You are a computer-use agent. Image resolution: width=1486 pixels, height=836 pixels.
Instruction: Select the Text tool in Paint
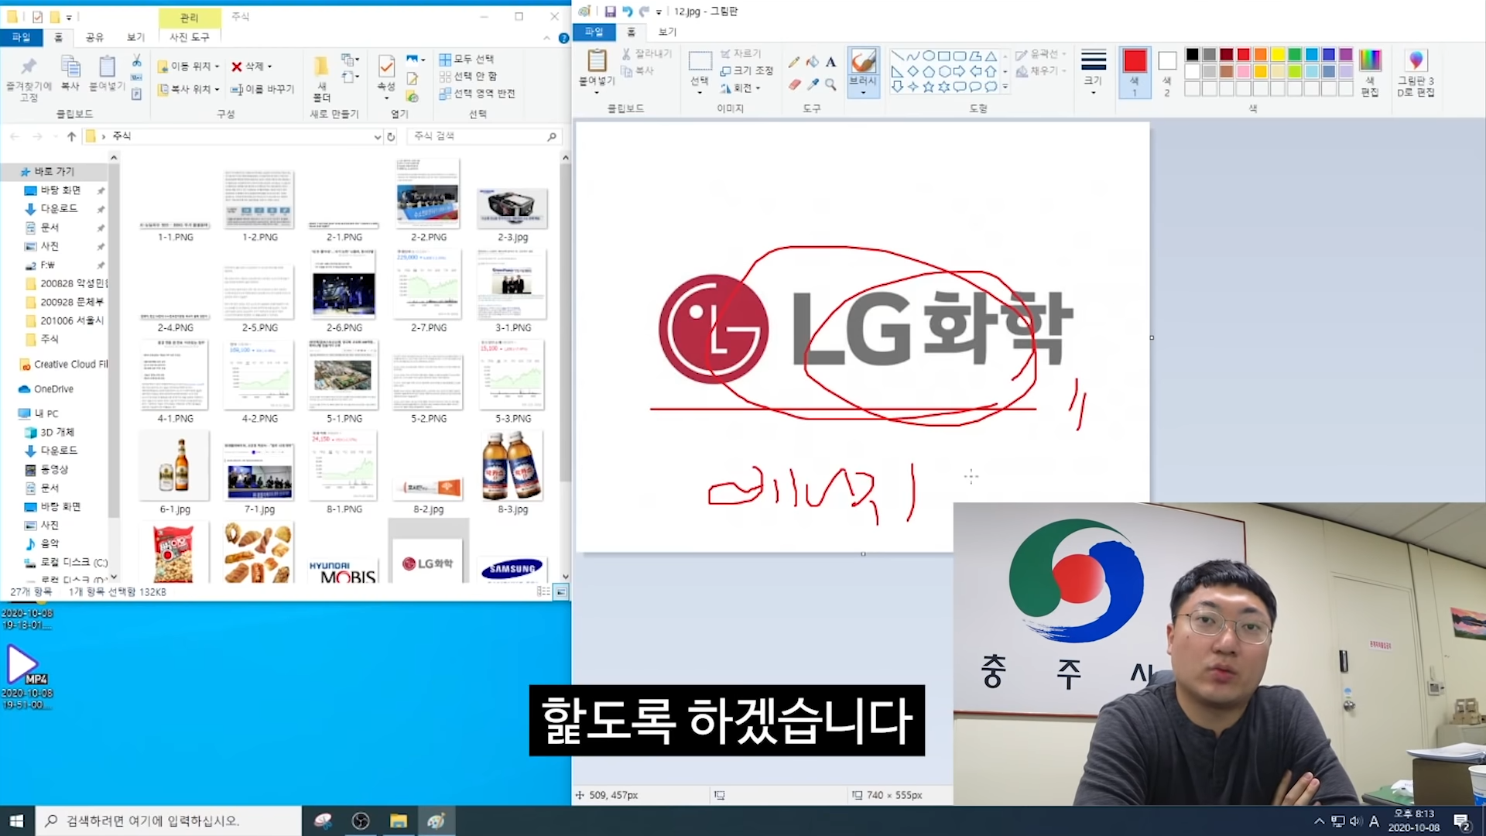[830, 62]
